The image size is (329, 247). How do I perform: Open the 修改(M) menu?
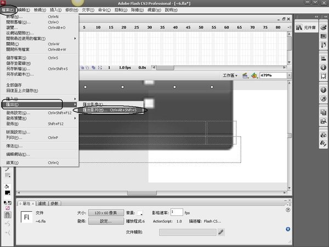coord(72,10)
